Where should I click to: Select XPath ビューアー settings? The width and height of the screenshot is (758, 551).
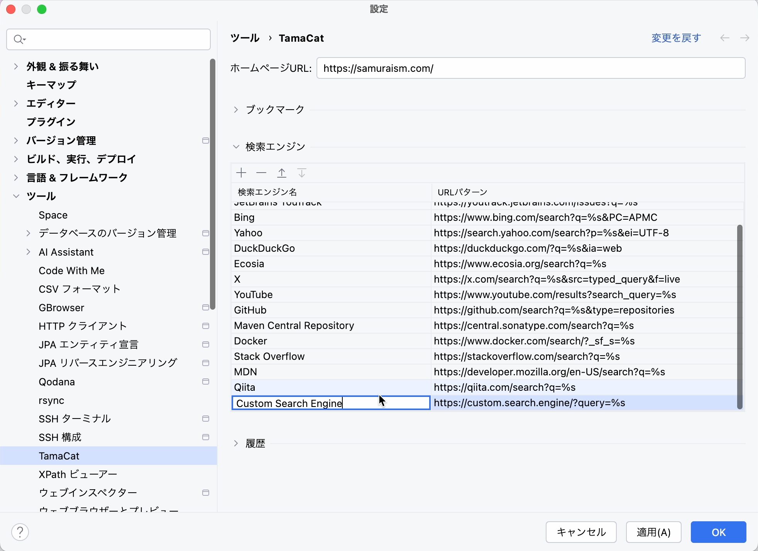pyautogui.click(x=78, y=474)
